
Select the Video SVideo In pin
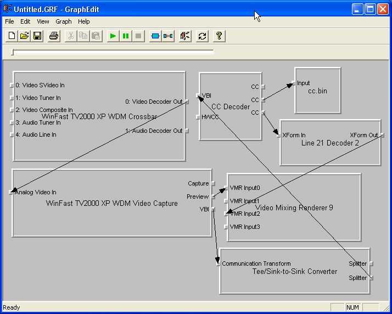(x=12, y=85)
